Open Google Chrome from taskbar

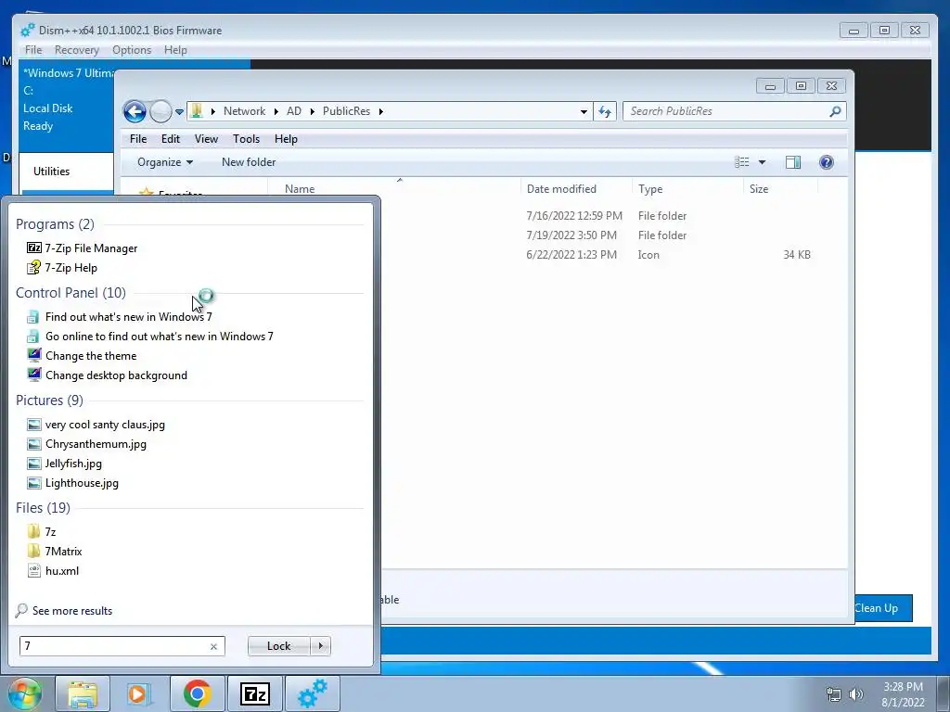(197, 693)
